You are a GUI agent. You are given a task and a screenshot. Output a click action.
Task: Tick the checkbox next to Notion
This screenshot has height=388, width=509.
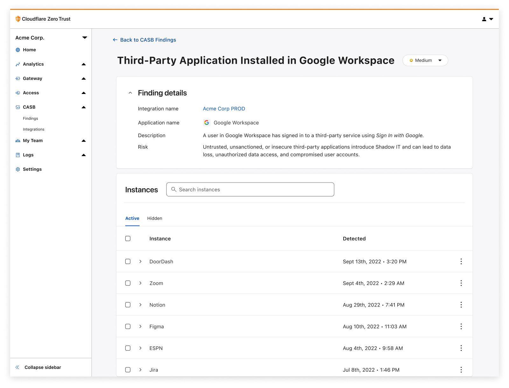tap(128, 305)
